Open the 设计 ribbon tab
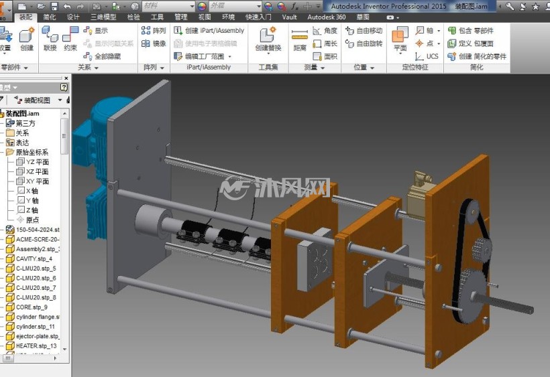Viewport: 550px width, 377px height. (73, 17)
